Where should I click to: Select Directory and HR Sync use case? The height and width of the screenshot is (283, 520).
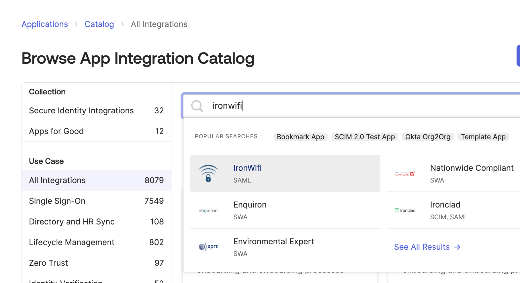[x=96, y=222]
